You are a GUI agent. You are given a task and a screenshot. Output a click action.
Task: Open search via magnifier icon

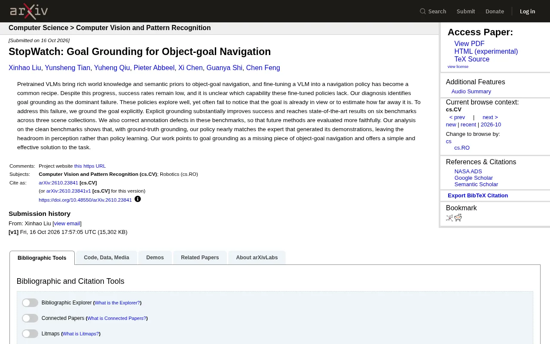(423, 11)
